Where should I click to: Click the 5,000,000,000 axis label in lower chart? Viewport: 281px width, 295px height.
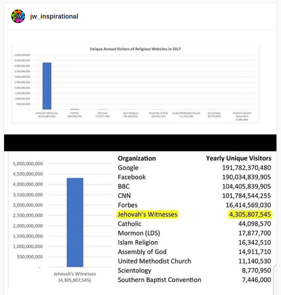[28, 164]
